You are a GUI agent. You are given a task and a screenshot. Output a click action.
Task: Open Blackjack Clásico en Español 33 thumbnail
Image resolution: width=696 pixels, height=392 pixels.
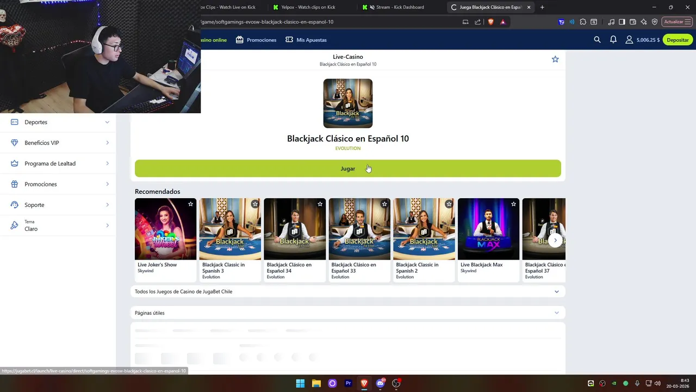coord(359,229)
